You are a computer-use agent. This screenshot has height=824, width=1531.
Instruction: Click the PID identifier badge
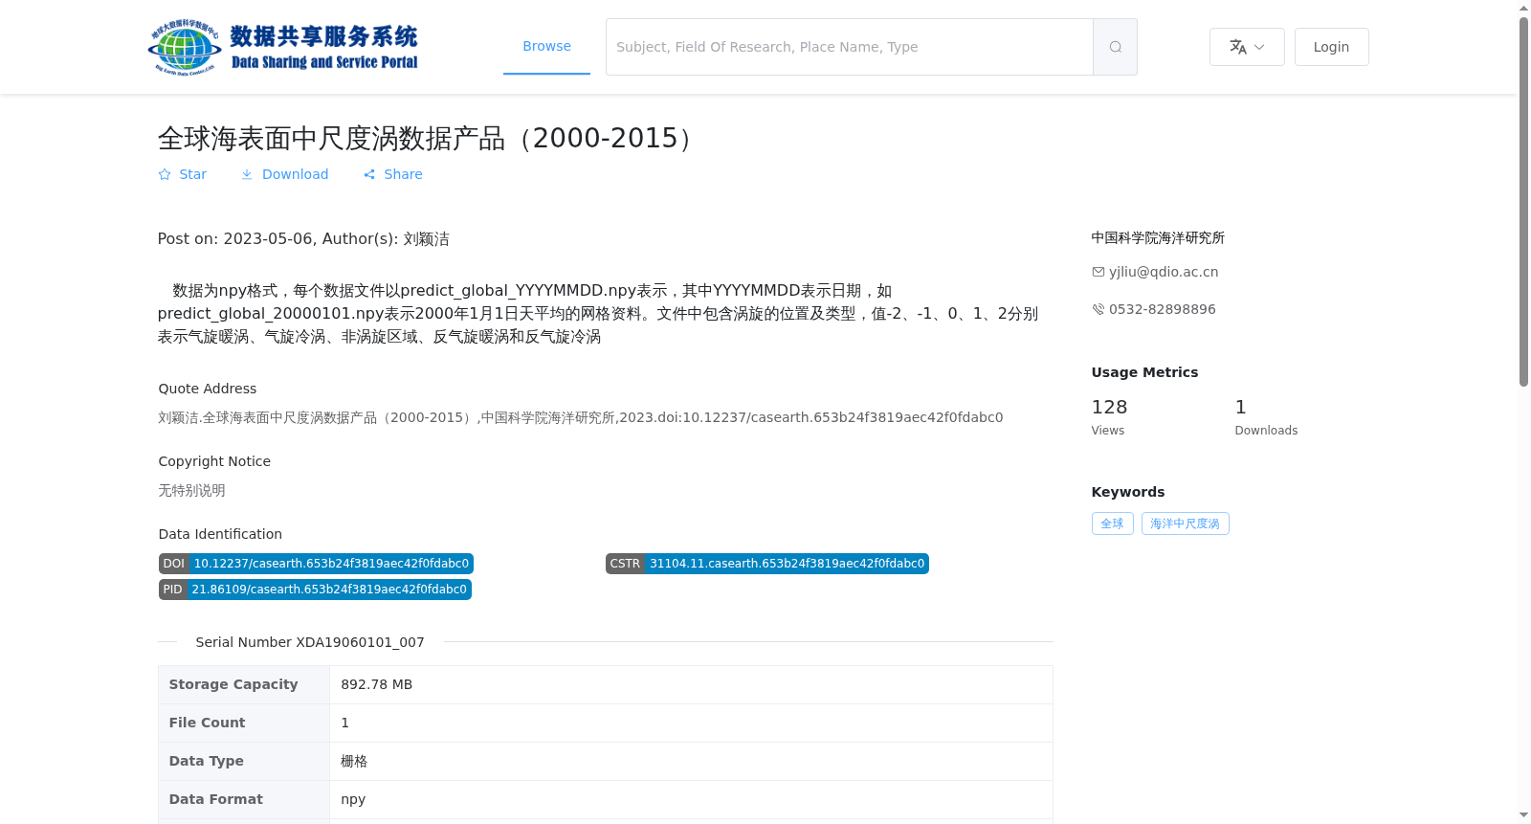click(x=315, y=590)
